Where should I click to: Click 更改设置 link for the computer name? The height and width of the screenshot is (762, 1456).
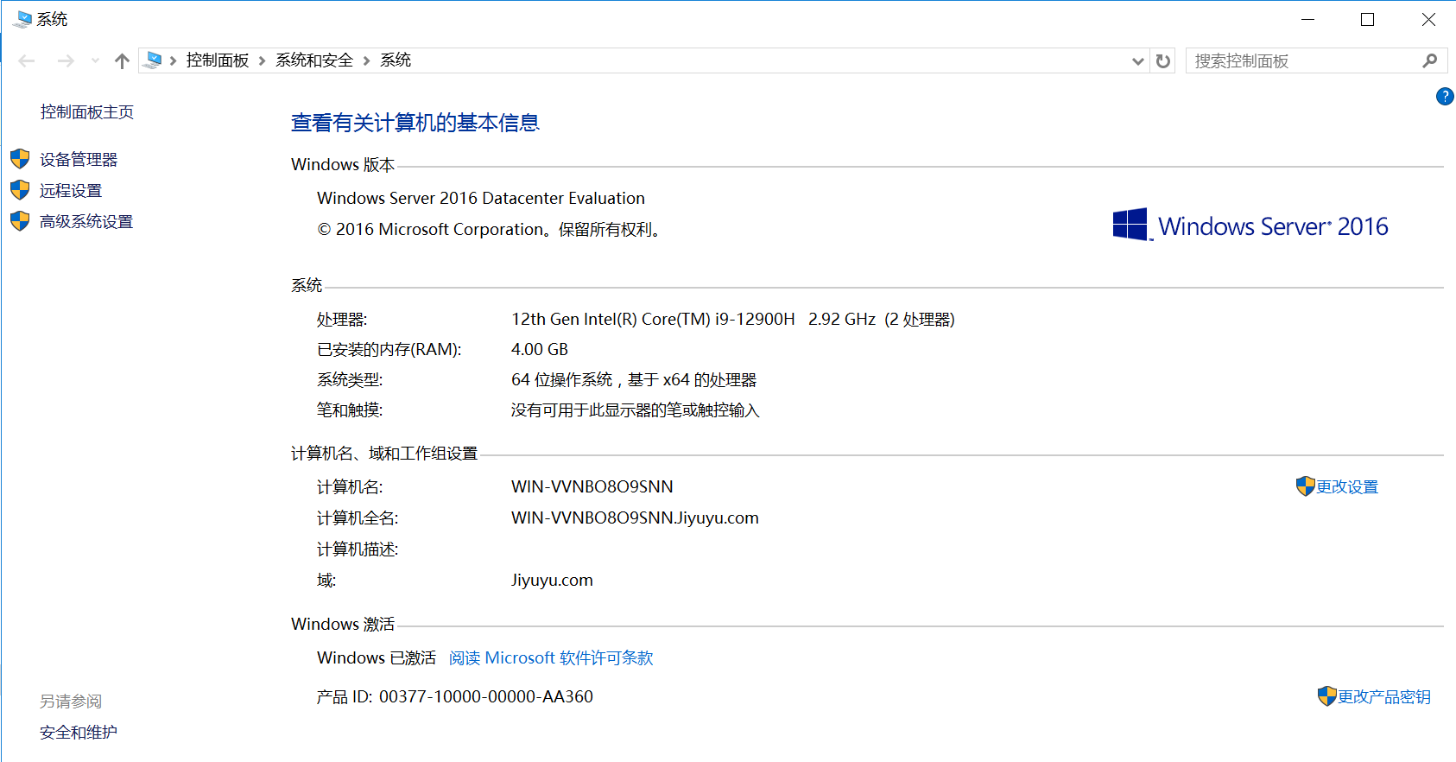point(1347,487)
